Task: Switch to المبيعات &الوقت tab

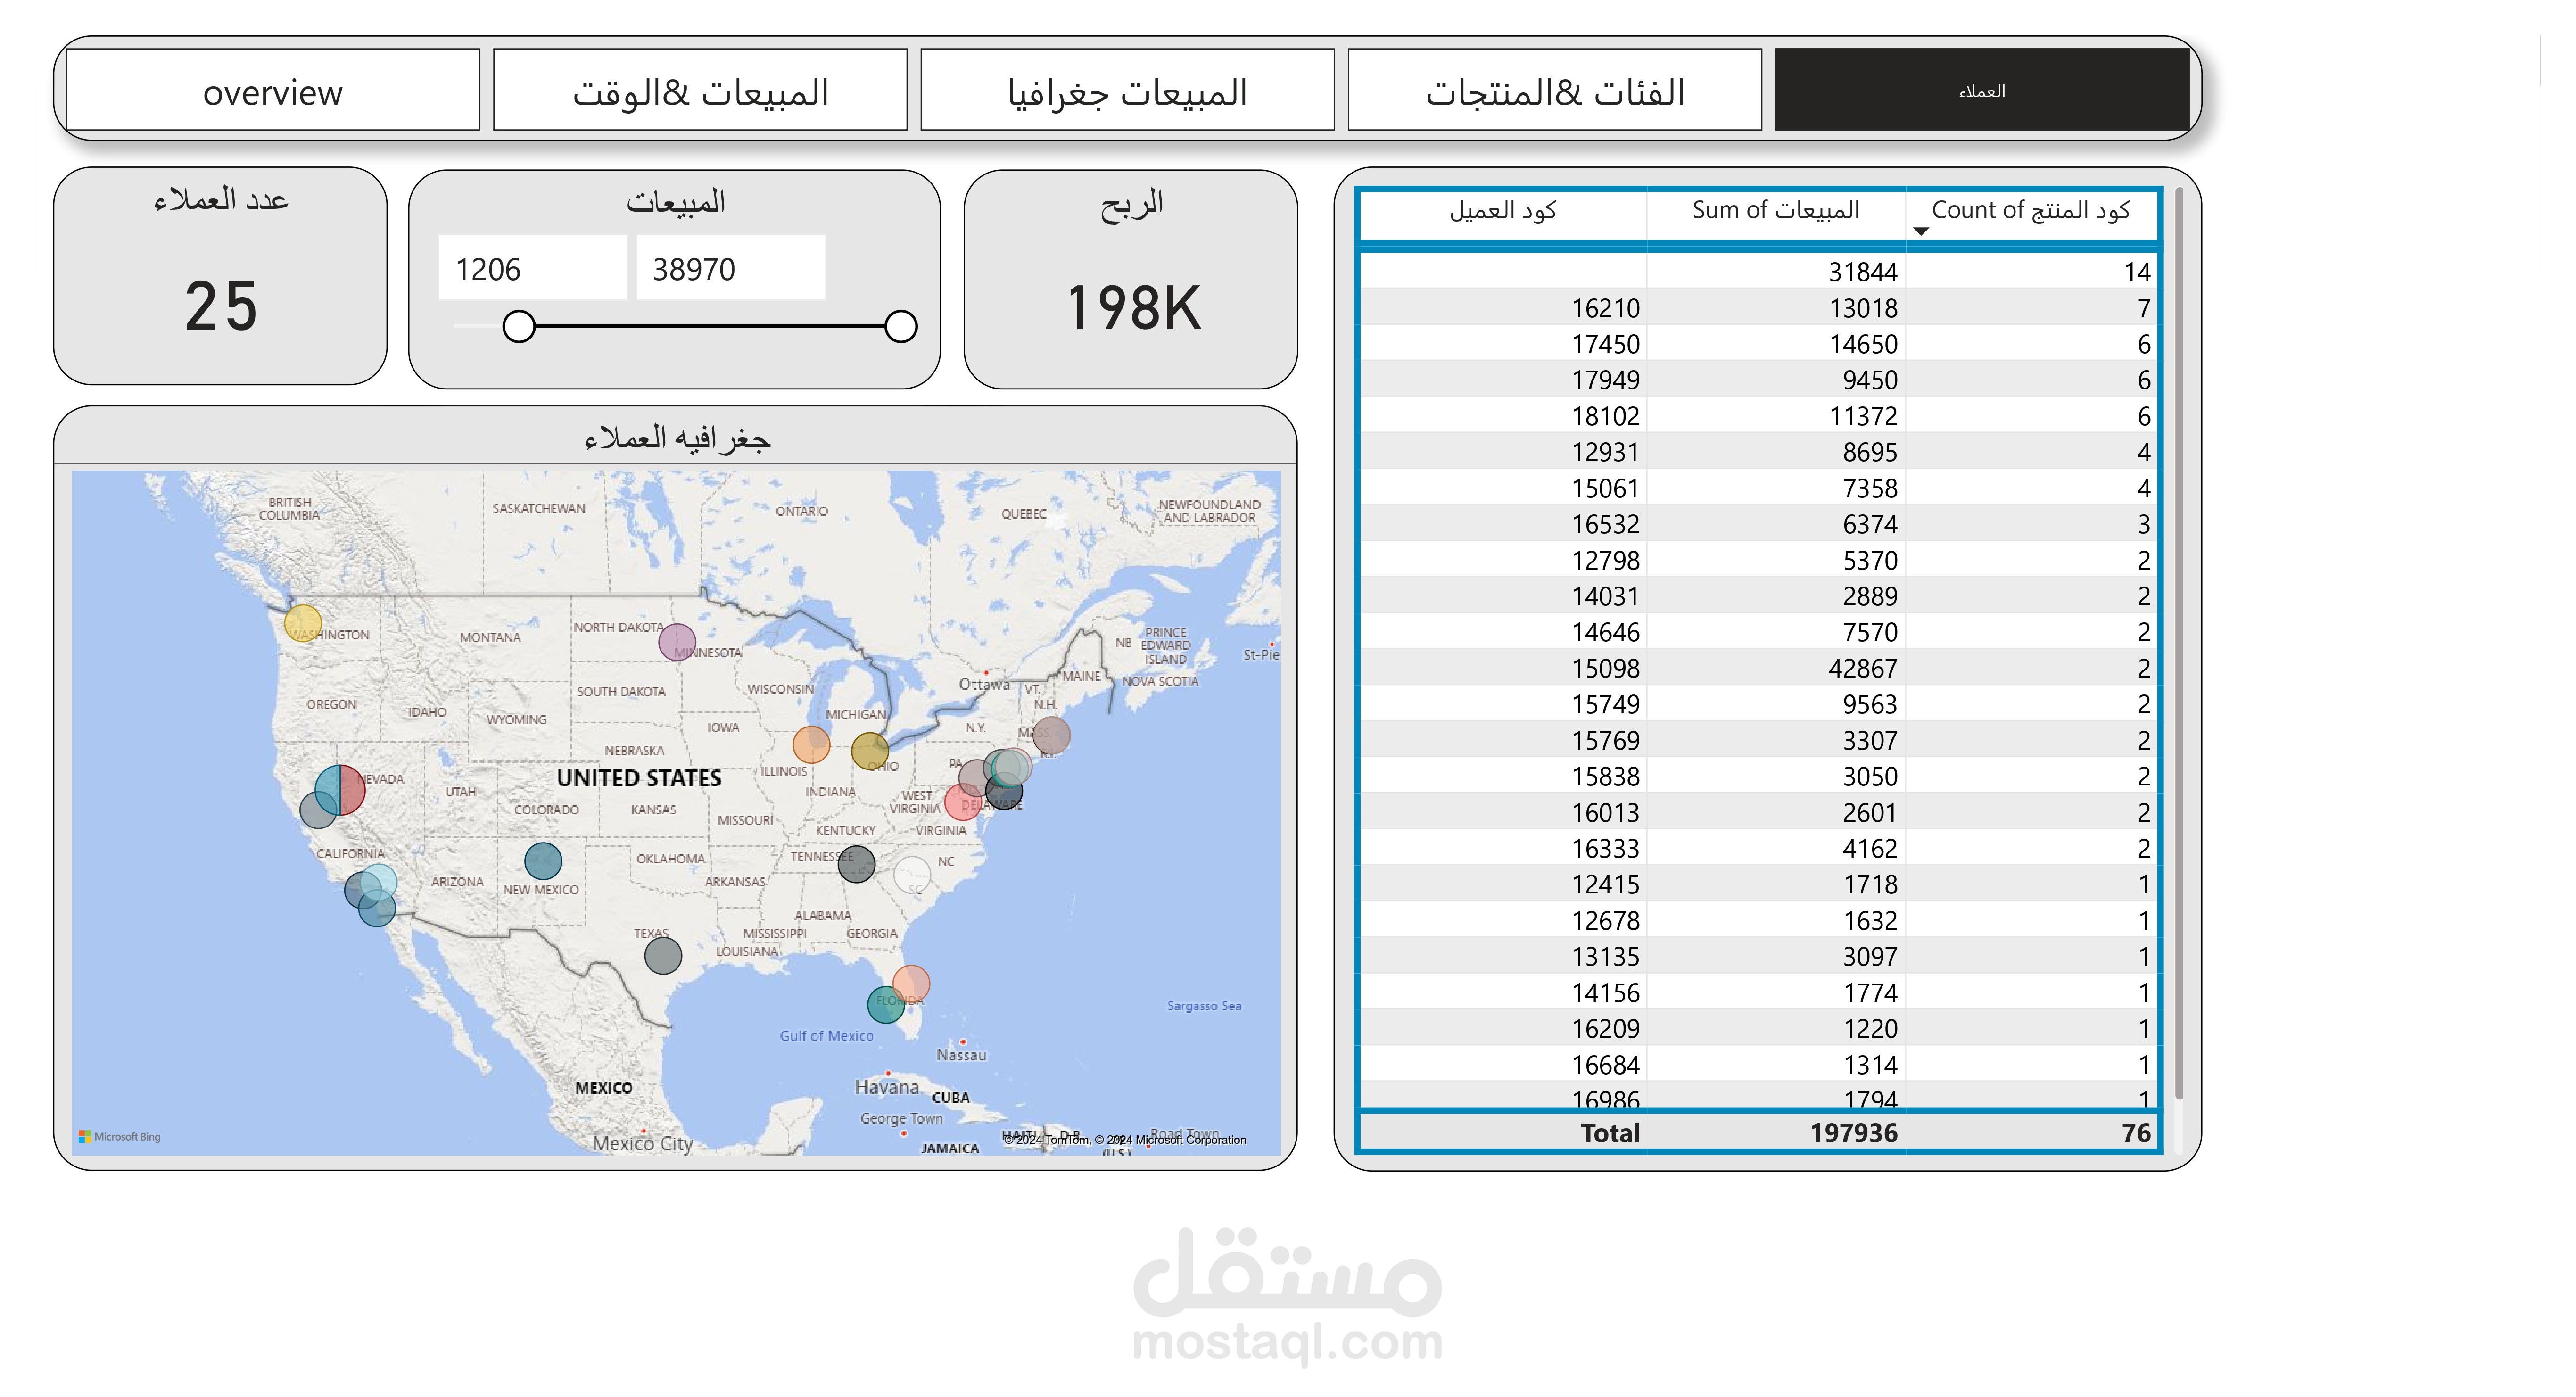Action: tap(700, 91)
